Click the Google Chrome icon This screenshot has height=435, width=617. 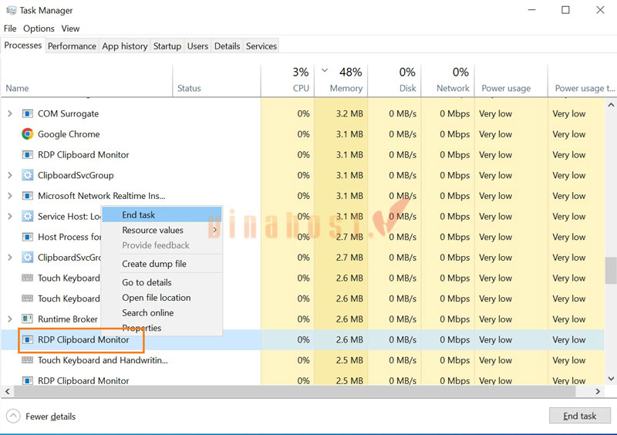click(27, 134)
